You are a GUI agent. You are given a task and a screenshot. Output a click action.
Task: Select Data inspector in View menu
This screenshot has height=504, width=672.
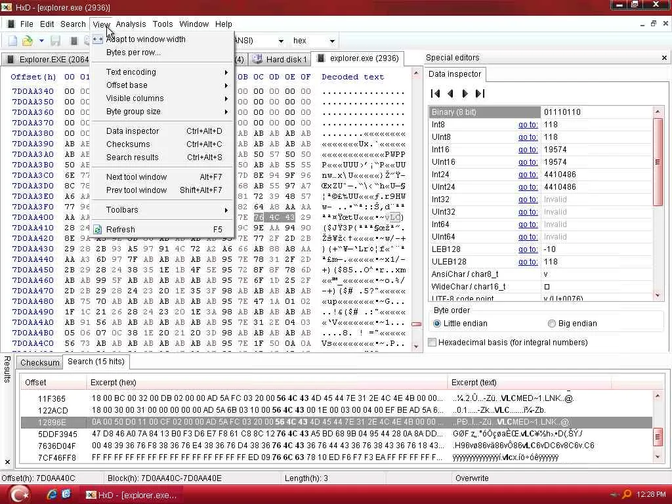tap(163, 131)
